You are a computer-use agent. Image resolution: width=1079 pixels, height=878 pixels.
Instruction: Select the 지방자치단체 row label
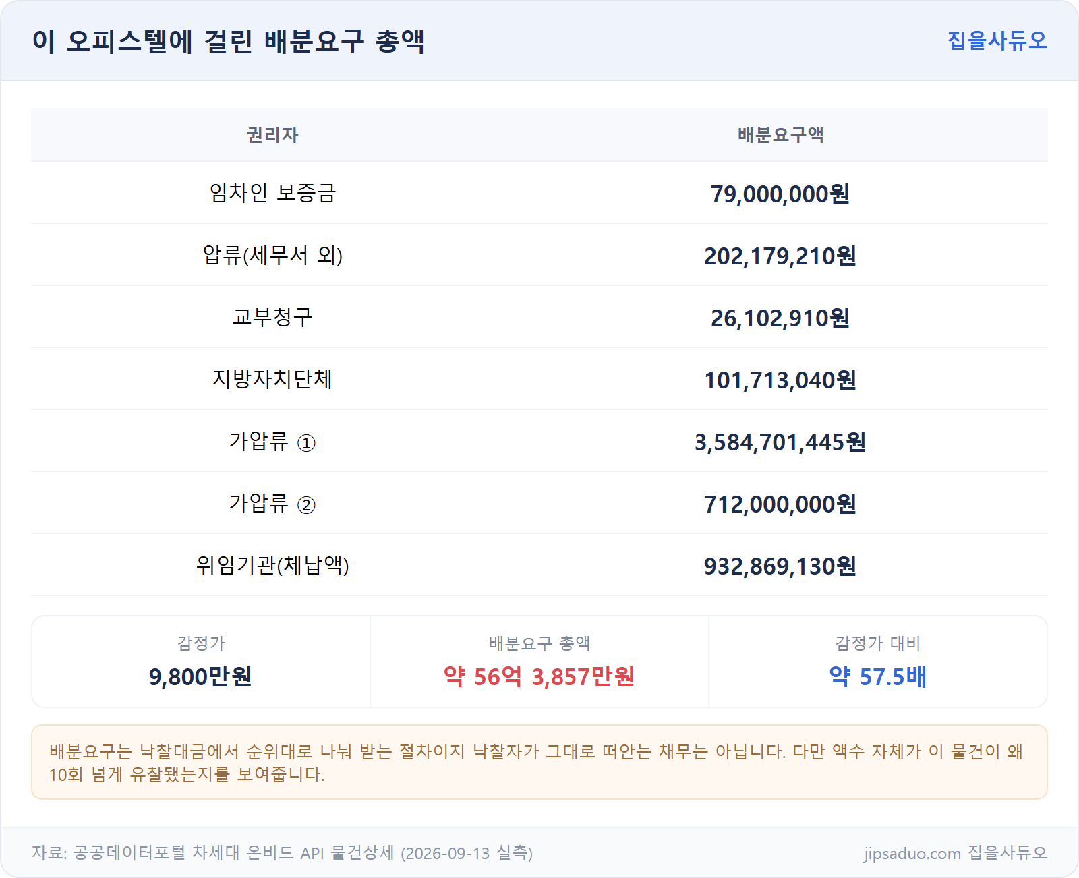coord(272,380)
